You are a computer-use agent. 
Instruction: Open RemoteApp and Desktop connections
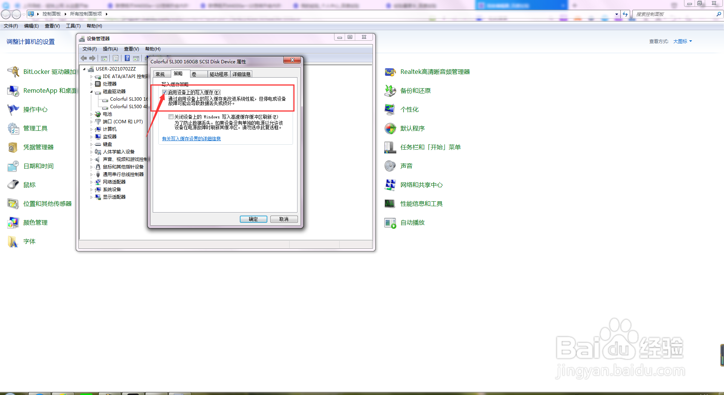[x=41, y=90]
